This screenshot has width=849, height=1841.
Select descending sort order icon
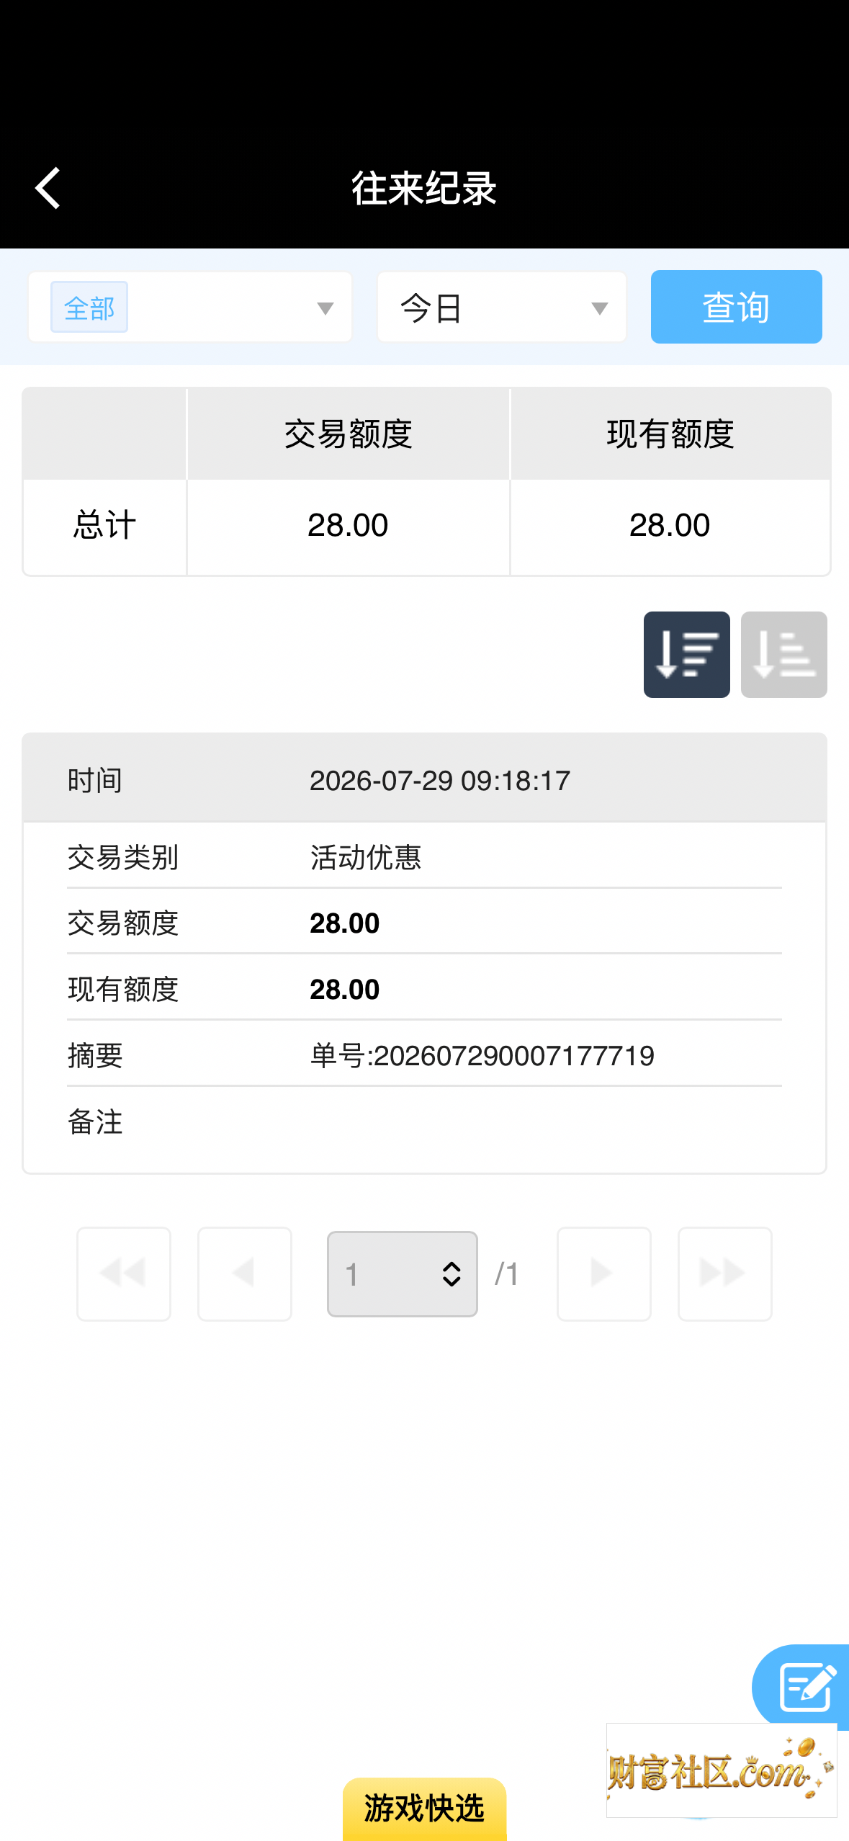[686, 654]
